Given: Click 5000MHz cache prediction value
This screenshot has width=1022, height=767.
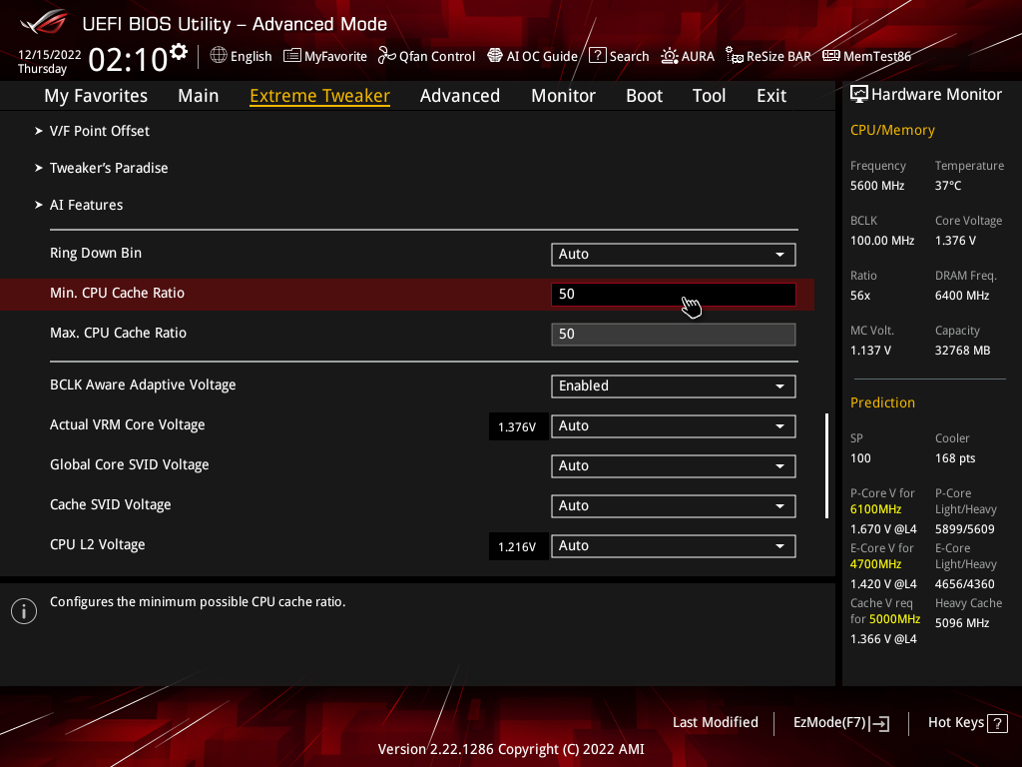Looking at the screenshot, I should point(894,619).
